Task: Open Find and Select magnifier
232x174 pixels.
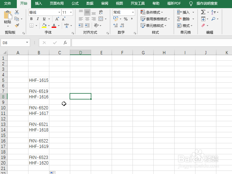Action: tap(213, 19)
